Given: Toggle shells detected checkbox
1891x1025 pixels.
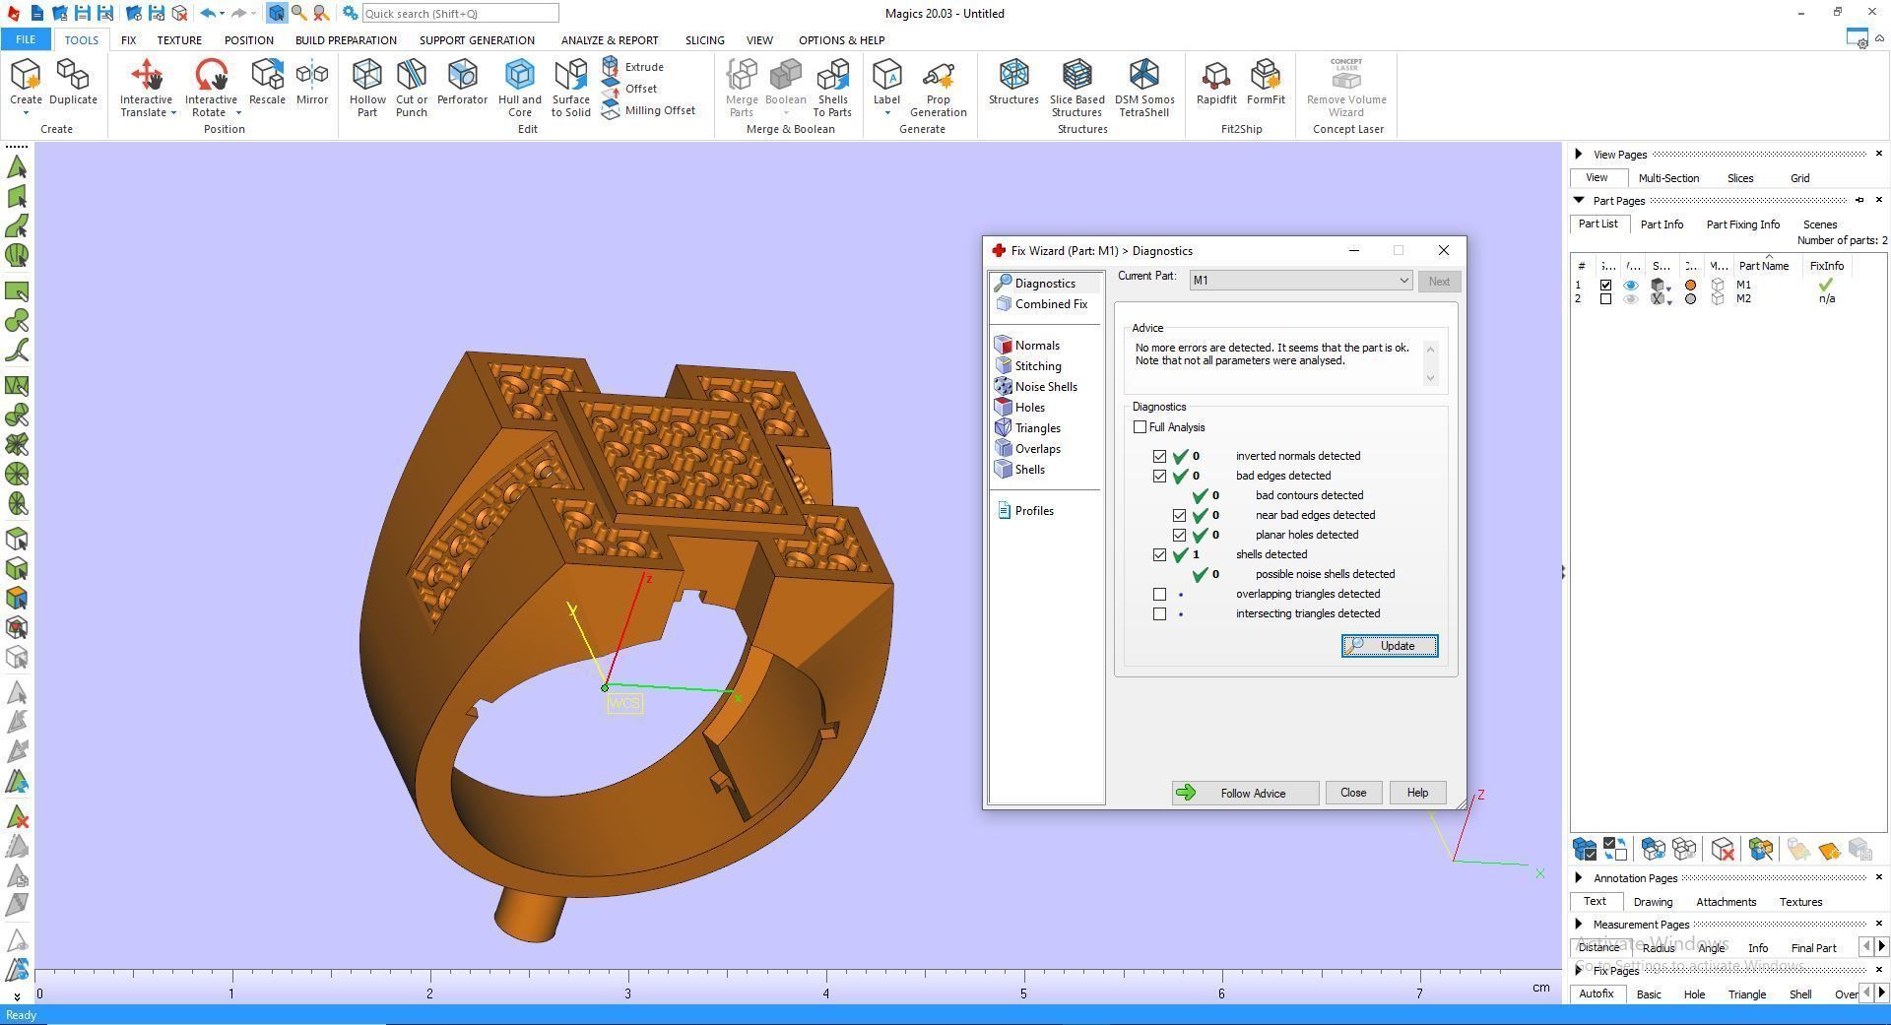Looking at the screenshot, I should pyautogui.click(x=1159, y=554).
